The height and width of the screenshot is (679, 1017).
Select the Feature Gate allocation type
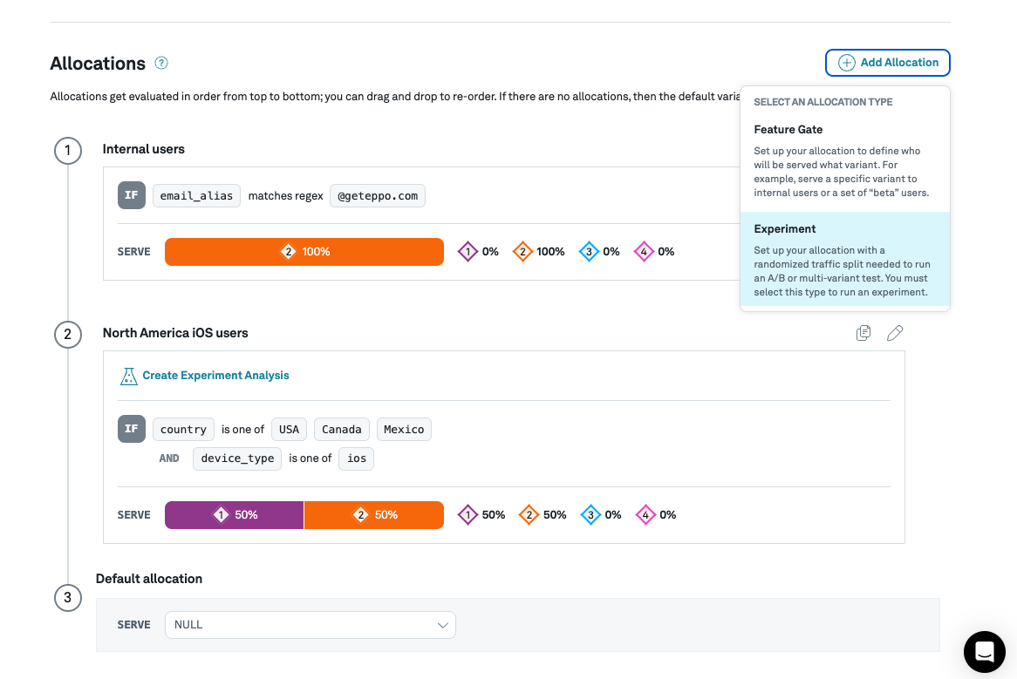844,160
